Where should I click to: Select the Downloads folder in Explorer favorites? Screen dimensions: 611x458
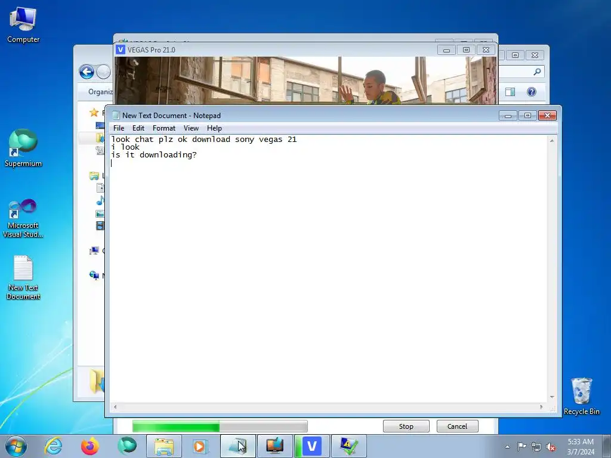[x=100, y=138]
